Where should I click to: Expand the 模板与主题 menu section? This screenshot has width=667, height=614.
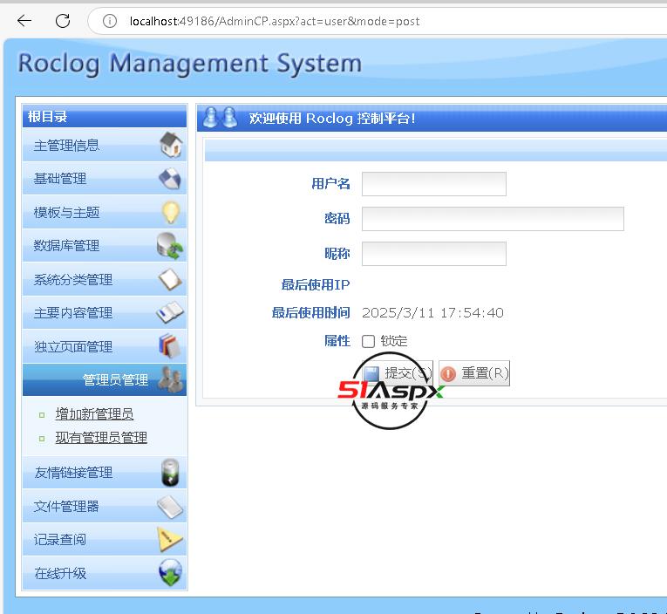click(105, 212)
